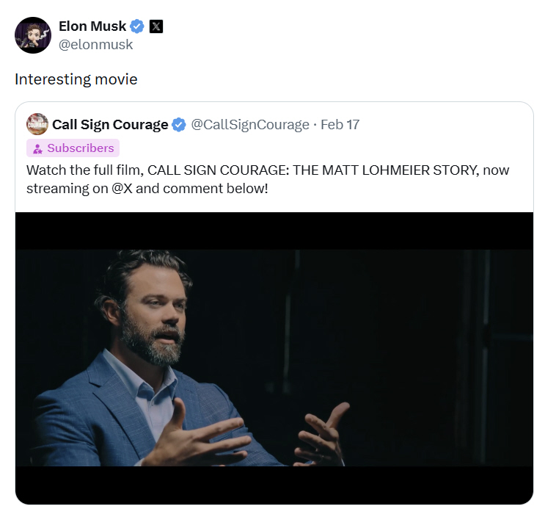Go to the @CallSignCourage handle
Viewport: 545px width, 517px height.
coord(250,125)
